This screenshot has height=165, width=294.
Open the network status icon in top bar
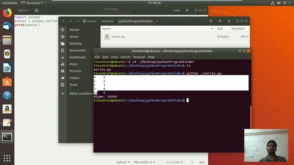point(272,3)
